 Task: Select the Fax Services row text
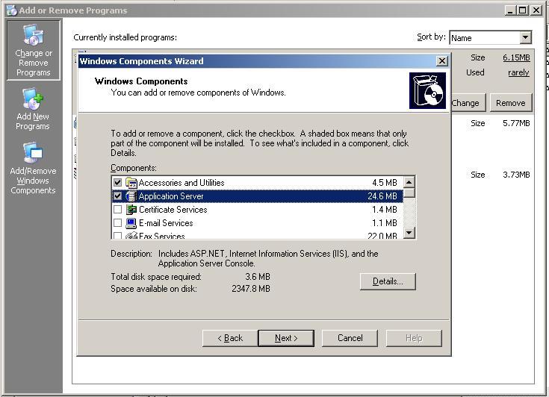(162, 236)
